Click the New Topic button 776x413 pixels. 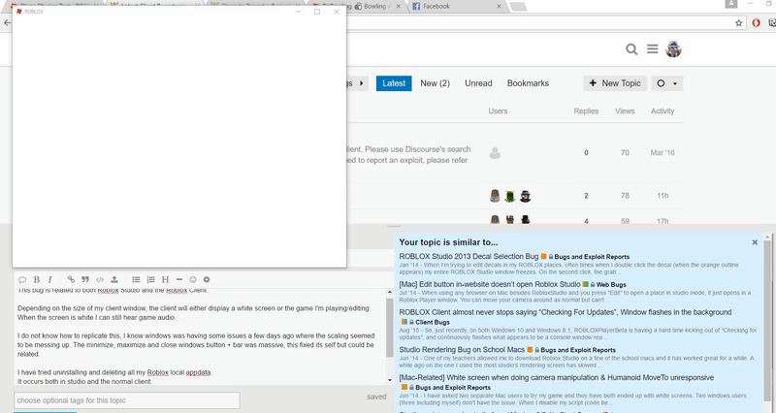[615, 83]
